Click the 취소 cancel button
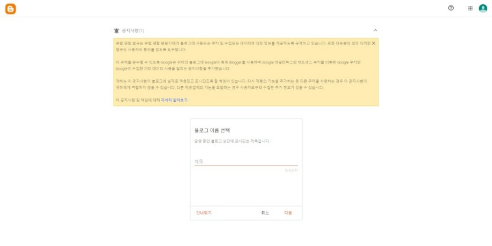Screen dimensions: 492x246 click(265, 213)
